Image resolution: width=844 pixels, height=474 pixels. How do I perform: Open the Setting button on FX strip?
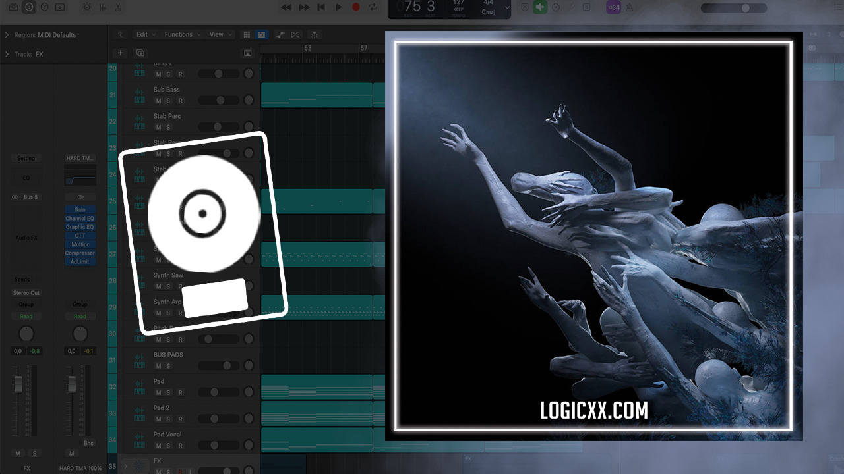[x=26, y=158]
